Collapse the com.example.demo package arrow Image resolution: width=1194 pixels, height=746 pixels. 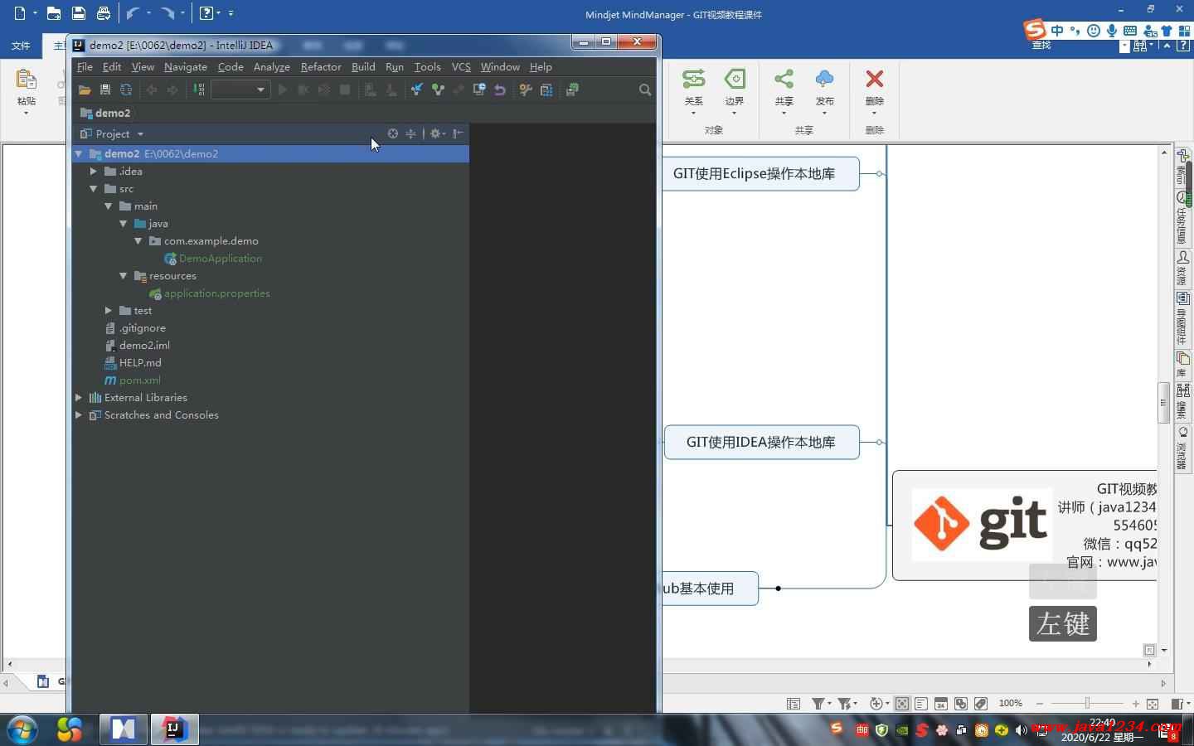(x=138, y=240)
